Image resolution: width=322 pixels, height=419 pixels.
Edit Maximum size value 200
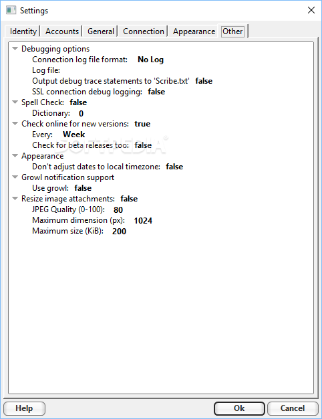[119, 231]
